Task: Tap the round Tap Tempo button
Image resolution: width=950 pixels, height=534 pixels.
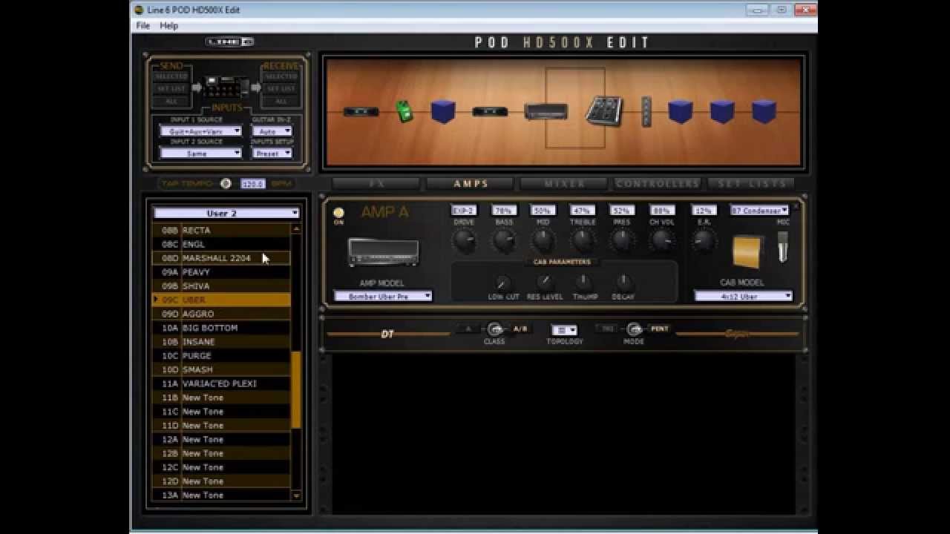Action: click(x=226, y=183)
